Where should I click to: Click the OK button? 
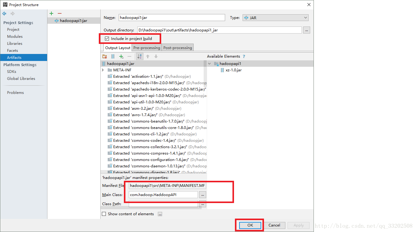[250, 225]
